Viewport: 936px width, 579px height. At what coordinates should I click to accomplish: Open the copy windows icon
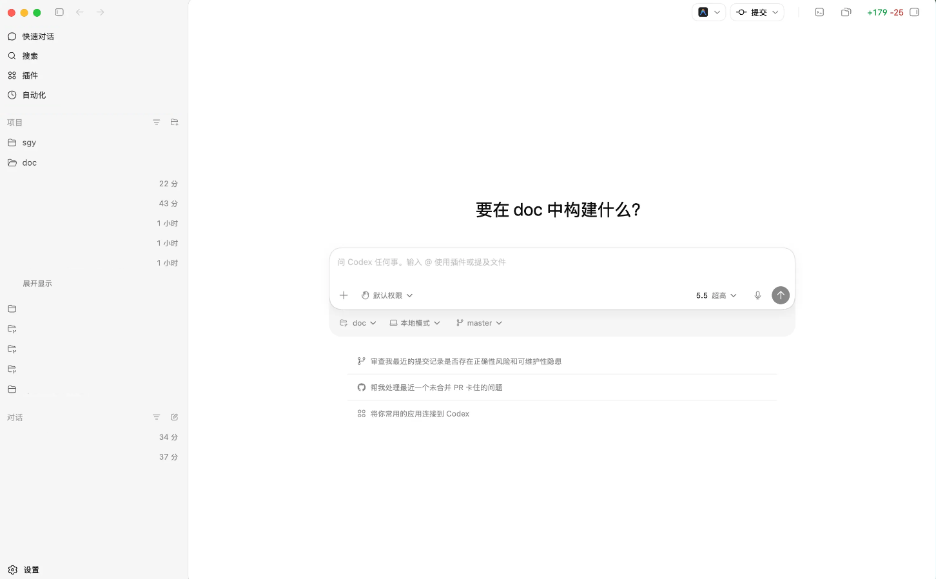tap(846, 12)
